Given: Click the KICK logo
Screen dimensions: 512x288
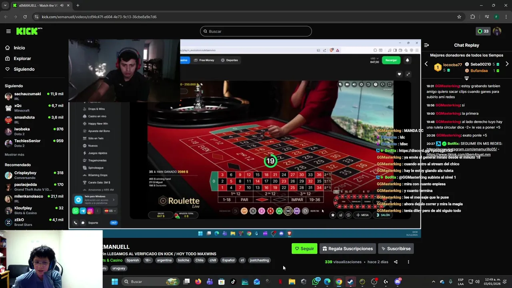Looking at the screenshot, I should point(29,31).
